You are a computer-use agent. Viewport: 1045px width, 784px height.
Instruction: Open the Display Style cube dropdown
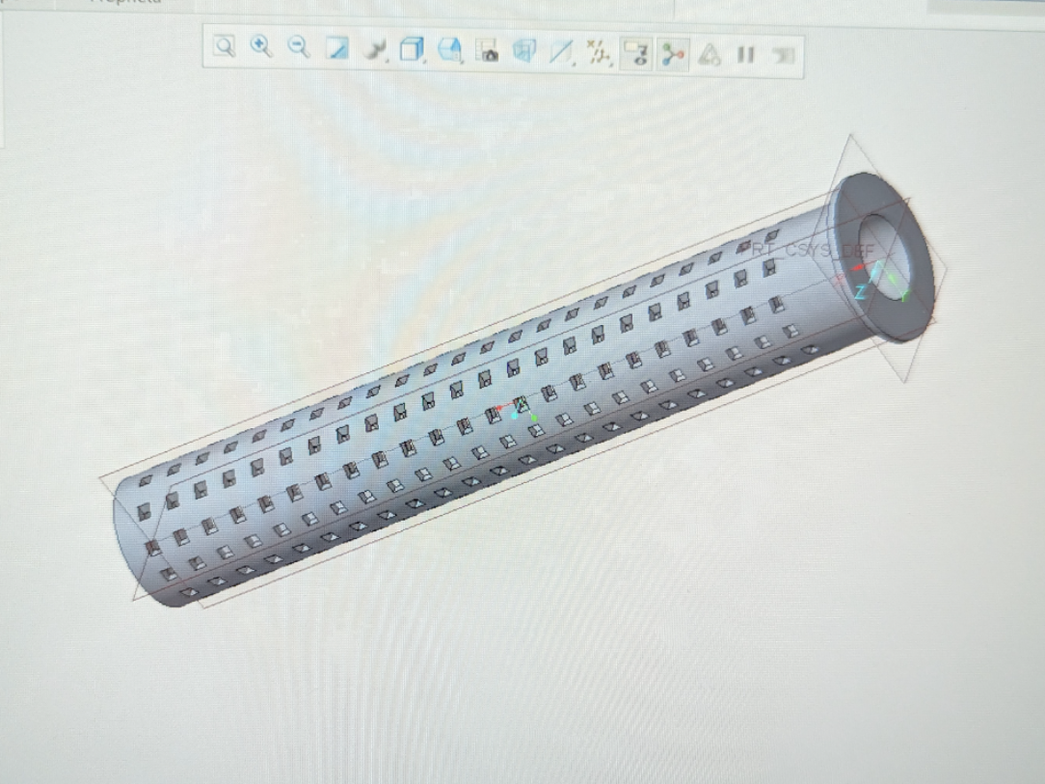click(x=413, y=50)
